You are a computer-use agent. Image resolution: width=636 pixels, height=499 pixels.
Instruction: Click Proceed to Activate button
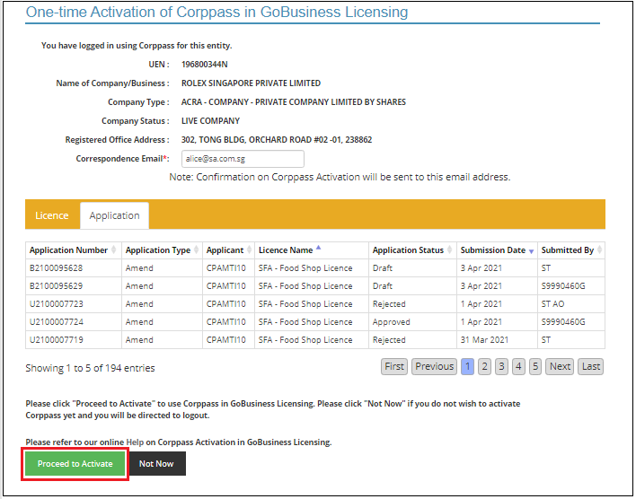pyautogui.click(x=75, y=464)
